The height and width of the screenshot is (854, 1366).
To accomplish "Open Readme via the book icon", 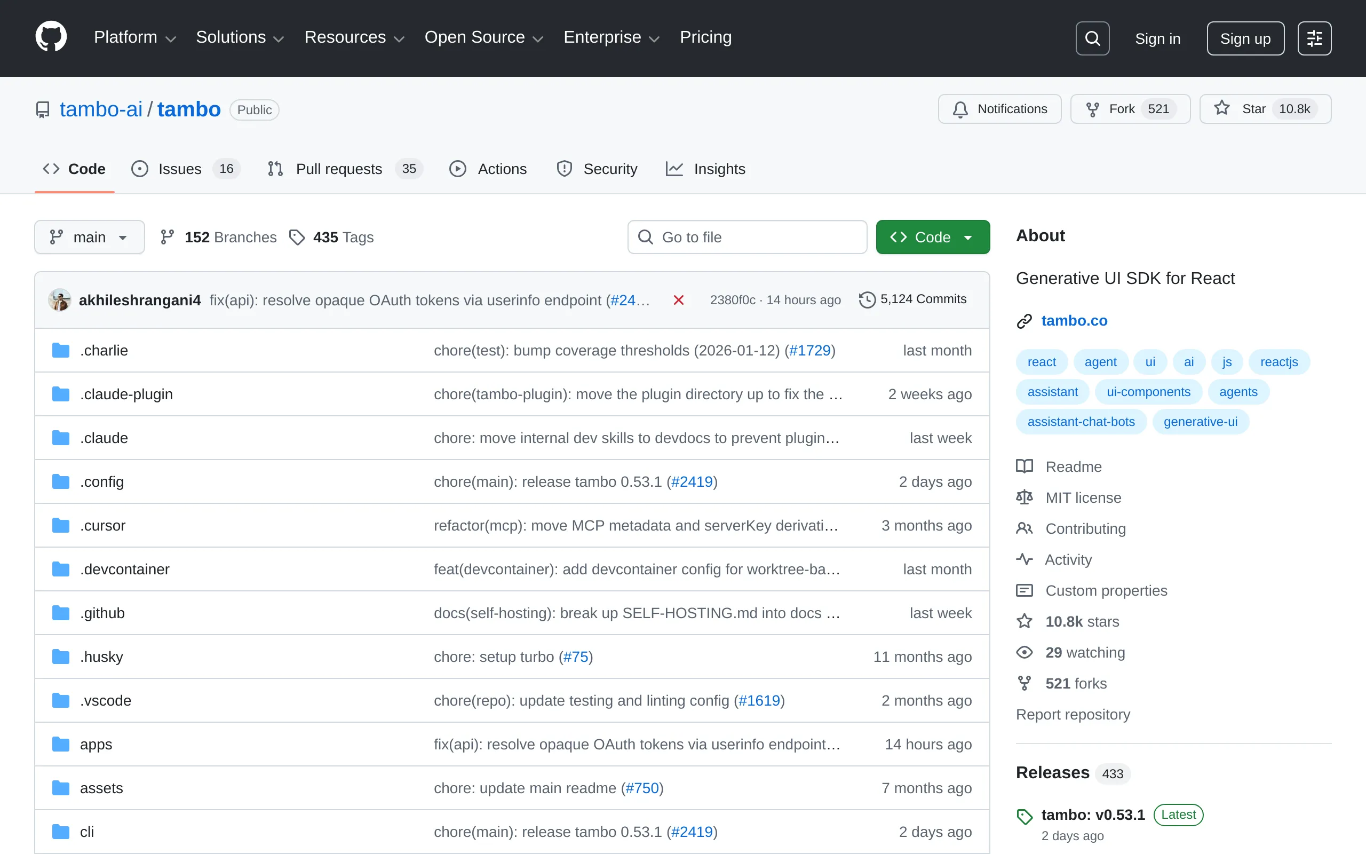I will [1024, 466].
